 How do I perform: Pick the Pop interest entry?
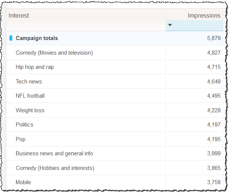pos(21,139)
